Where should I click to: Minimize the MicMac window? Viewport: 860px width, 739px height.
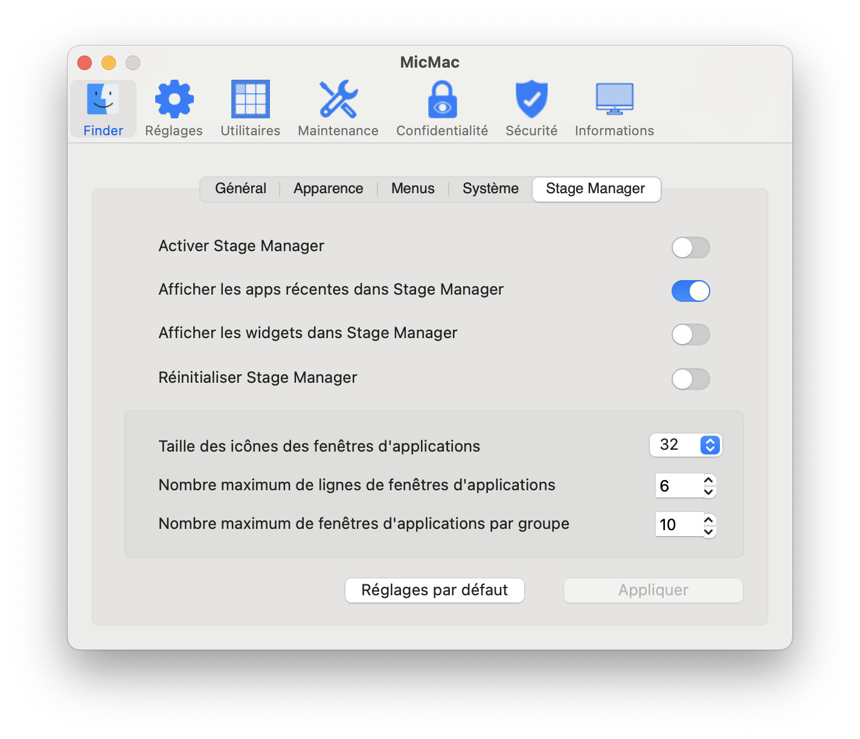pyautogui.click(x=109, y=63)
